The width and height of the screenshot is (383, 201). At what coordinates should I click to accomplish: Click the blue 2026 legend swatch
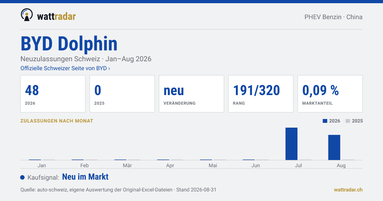point(325,121)
